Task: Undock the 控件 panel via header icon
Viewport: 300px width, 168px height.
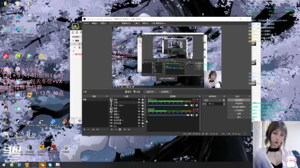Action: 249,96
